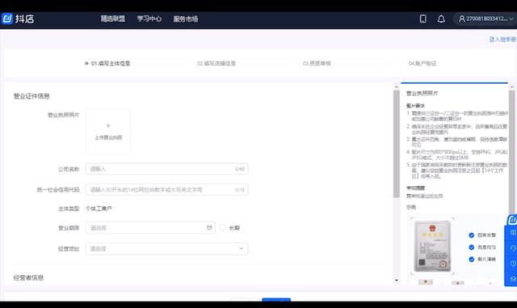Open the notification bell

[441, 19]
